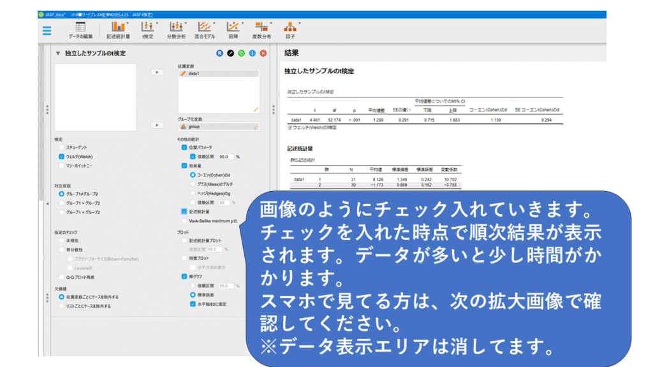This screenshot has width=653, height=367.
Task: Select グラス(Glass)のデルタ effect size
Action: click(193, 184)
